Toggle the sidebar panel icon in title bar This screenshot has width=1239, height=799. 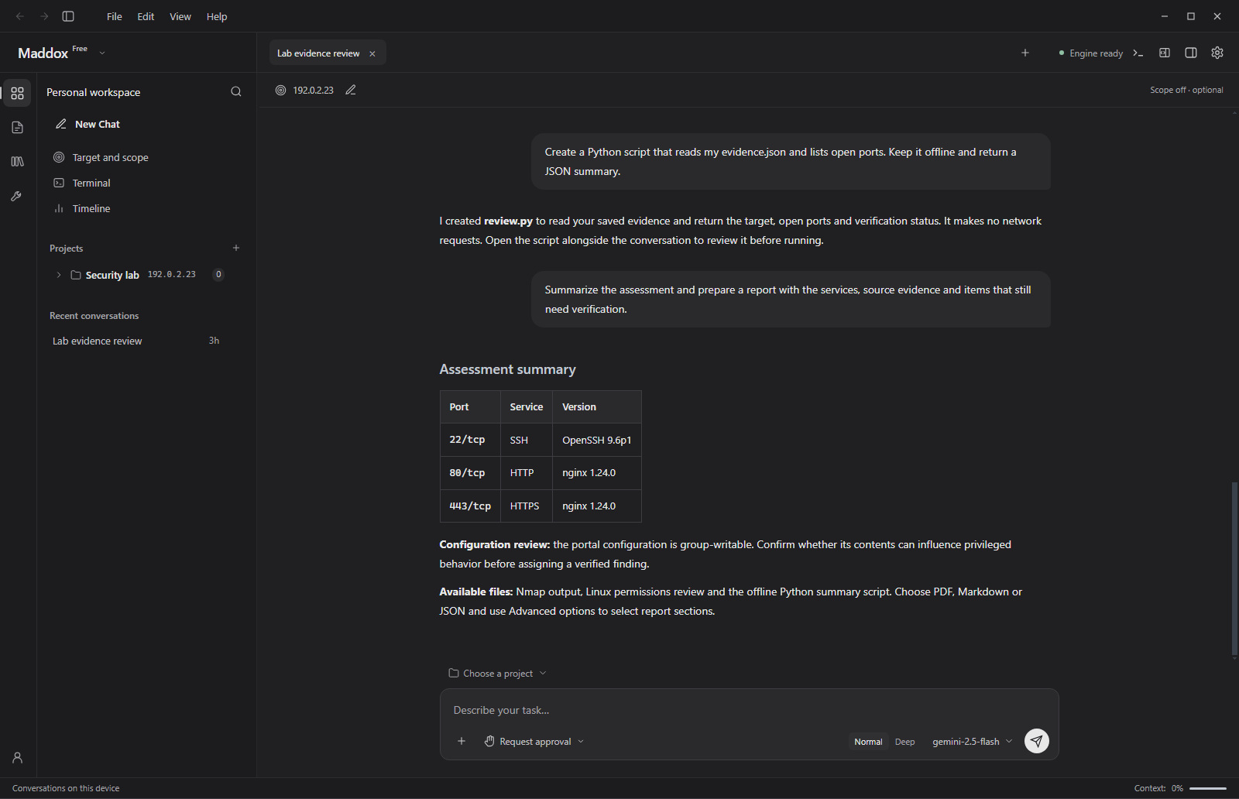click(x=68, y=16)
